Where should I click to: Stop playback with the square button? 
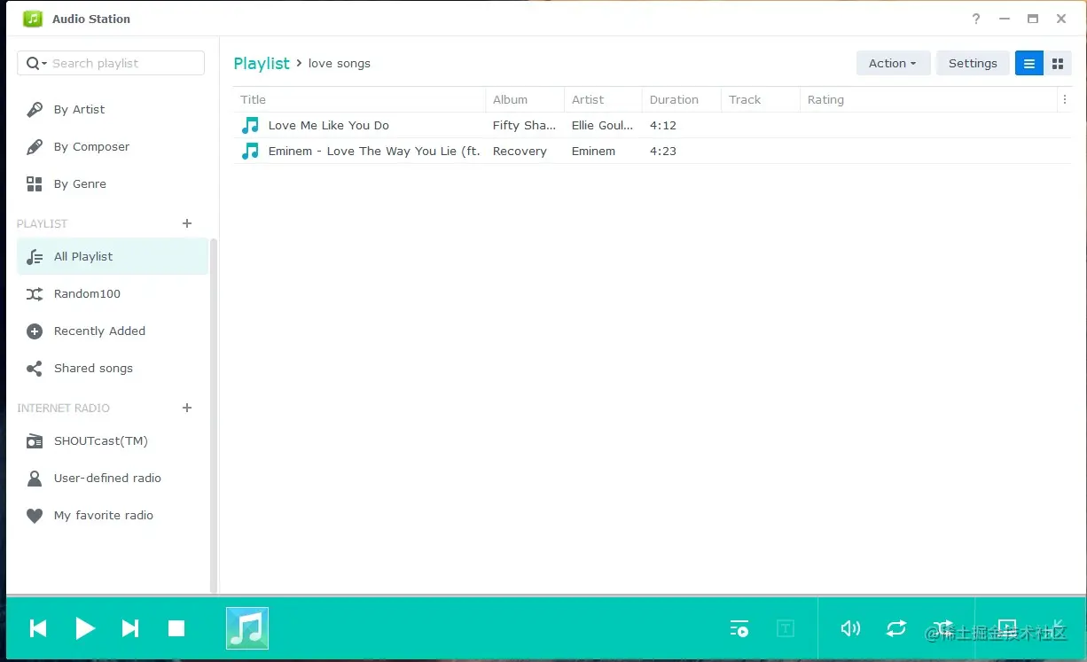[176, 628]
